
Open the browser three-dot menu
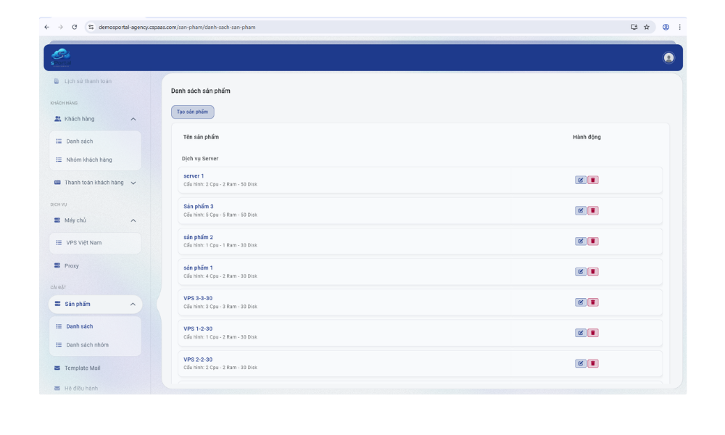(680, 28)
